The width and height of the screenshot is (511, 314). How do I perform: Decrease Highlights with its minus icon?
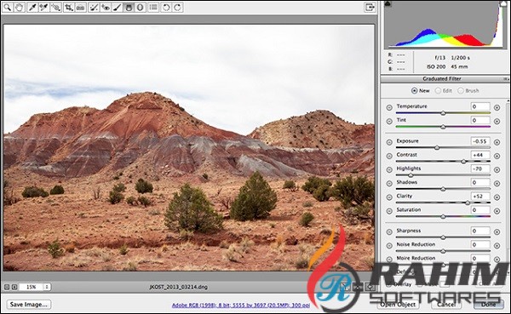tap(389, 169)
